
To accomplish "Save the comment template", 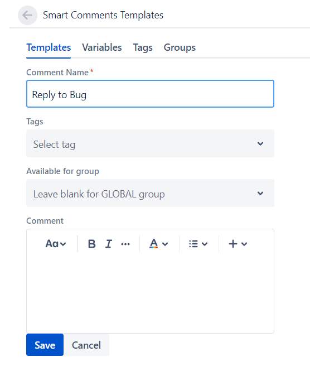I will click(45, 345).
